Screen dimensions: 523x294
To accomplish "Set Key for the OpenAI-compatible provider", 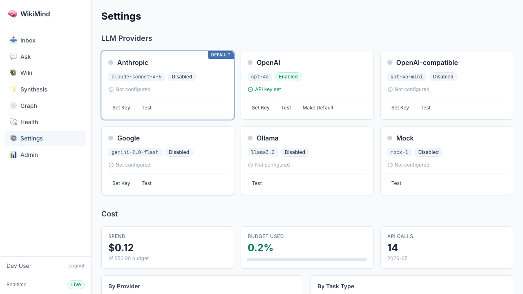I will click(400, 108).
